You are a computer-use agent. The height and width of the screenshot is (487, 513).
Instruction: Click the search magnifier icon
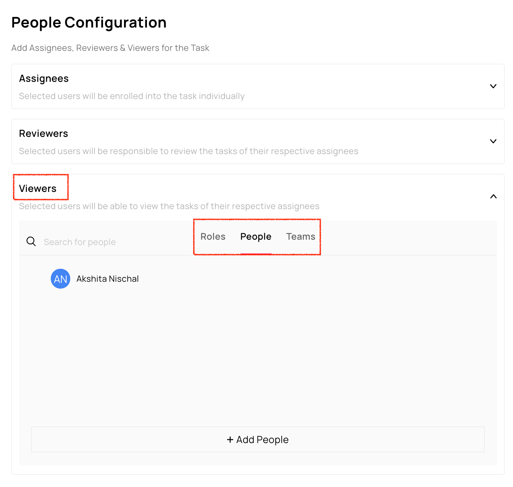pos(31,242)
